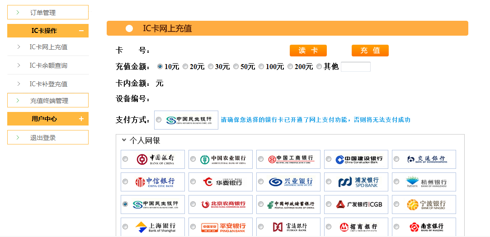Choose the ICBC bank logo
The image size is (490, 237).
point(291,159)
